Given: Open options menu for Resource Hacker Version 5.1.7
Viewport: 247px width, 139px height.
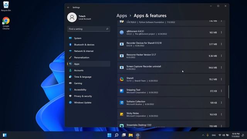Looking at the screenshot, I should point(221,56).
